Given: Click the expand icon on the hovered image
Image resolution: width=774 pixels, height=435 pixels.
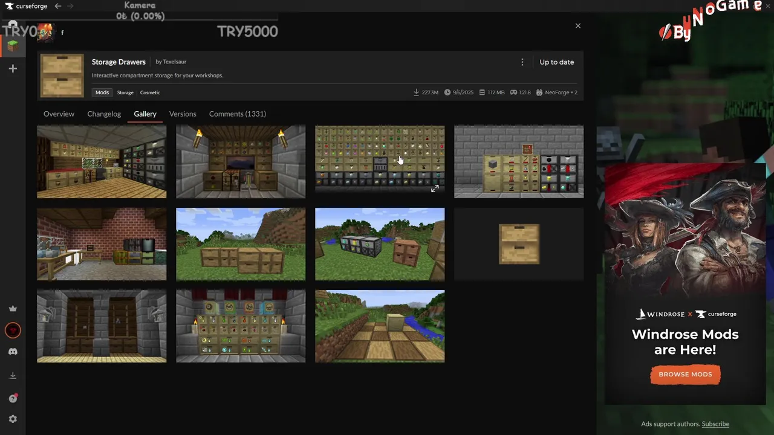Looking at the screenshot, I should [x=435, y=189].
